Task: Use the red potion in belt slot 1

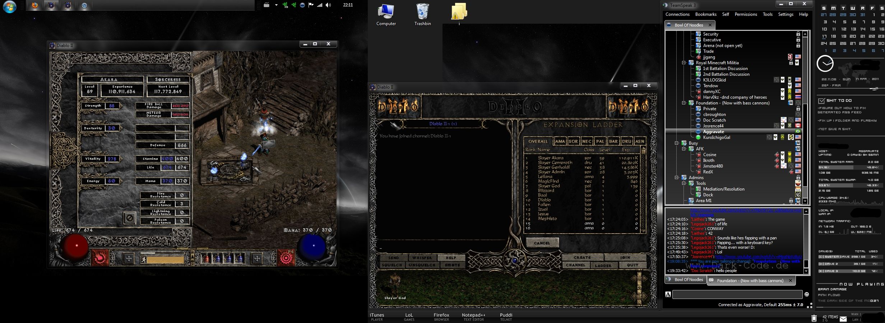Action: click(x=206, y=258)
